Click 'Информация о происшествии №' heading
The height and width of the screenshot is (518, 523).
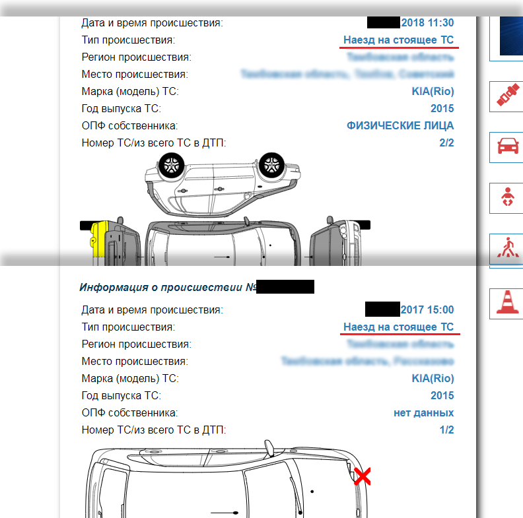168,287
